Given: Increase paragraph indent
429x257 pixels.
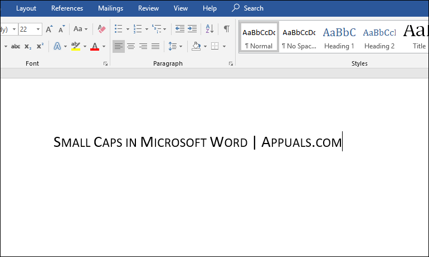Looking at the screenshot, I should point(192,29).
